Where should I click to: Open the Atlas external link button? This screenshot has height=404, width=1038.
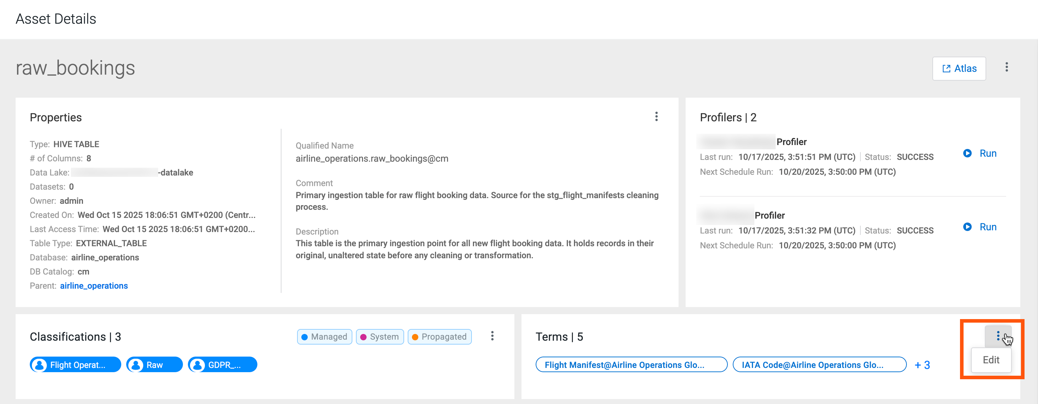[x=959, y=68]
